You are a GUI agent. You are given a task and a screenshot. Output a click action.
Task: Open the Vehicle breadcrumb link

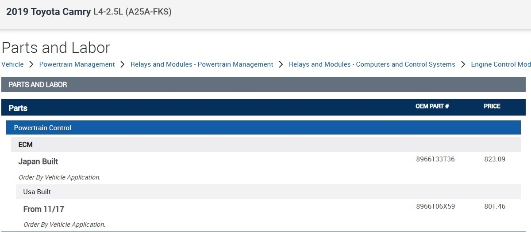click(x=12, y=64)
